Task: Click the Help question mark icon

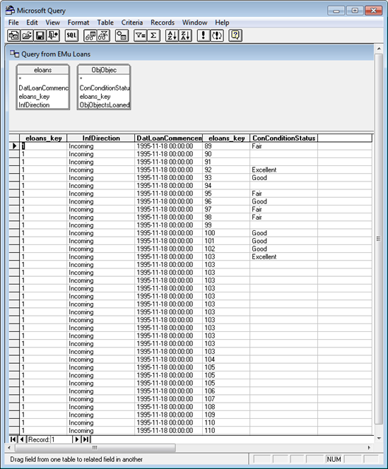Action: point(235,35)
